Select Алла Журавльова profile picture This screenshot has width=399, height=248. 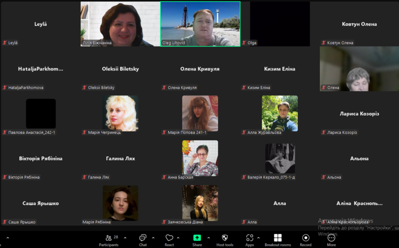(280, 113)
